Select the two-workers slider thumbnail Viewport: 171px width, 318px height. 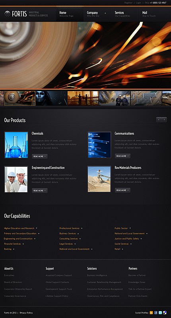pyautogui.click(x=115, y=98)
